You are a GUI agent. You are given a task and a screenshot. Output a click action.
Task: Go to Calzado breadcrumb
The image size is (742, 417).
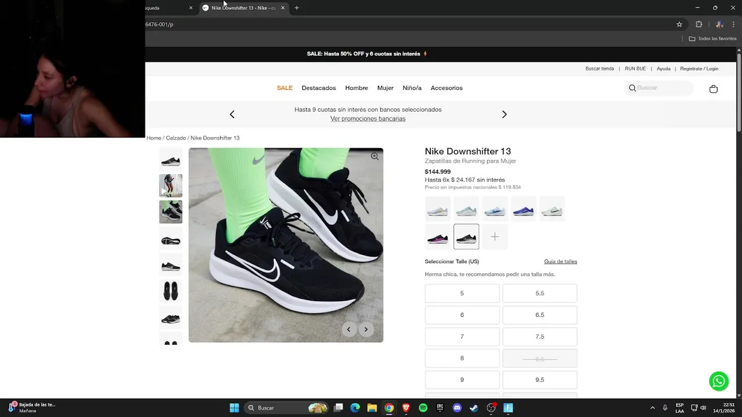(176, 138)
